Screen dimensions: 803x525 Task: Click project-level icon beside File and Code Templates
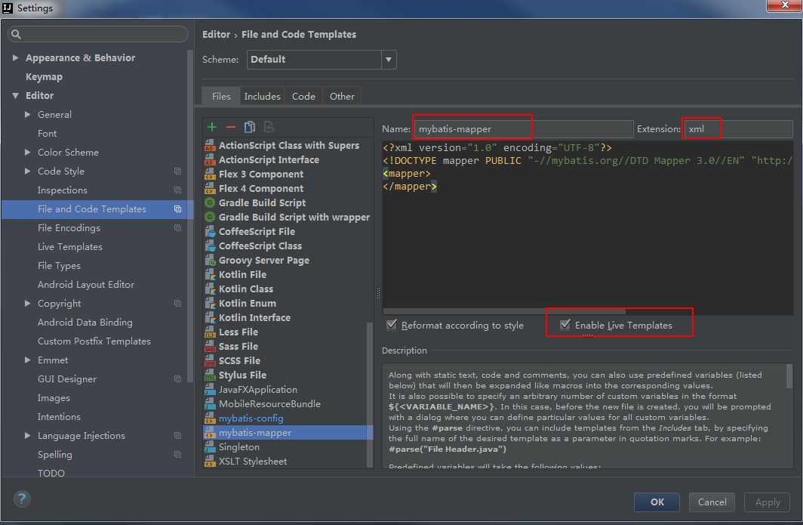tap(177, 209)
